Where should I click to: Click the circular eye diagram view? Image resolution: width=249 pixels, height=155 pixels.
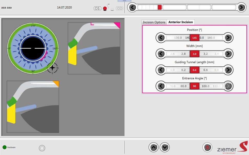[33, 48]
